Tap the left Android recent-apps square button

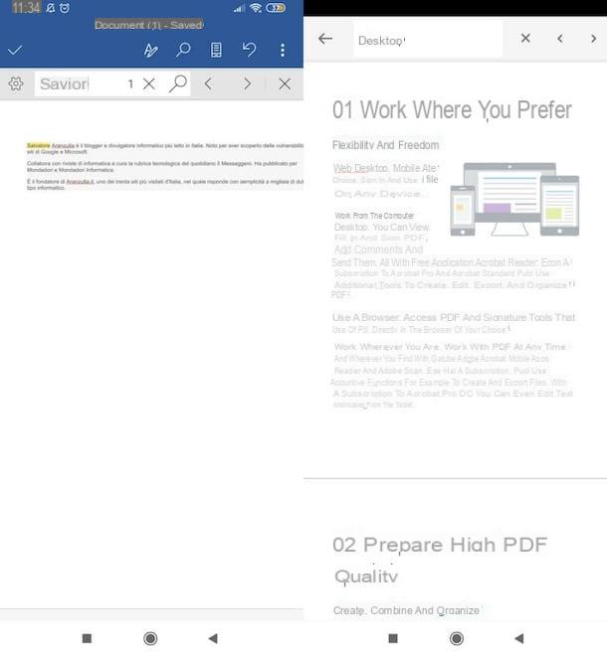coord(87,638)
